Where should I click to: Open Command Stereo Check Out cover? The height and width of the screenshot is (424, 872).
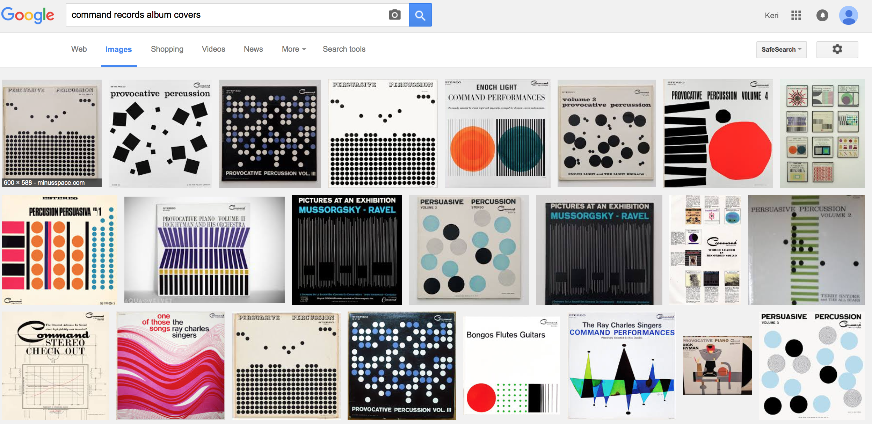point(56,366)
